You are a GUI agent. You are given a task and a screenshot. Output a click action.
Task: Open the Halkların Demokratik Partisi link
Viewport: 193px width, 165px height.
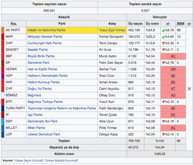[48, 76]
